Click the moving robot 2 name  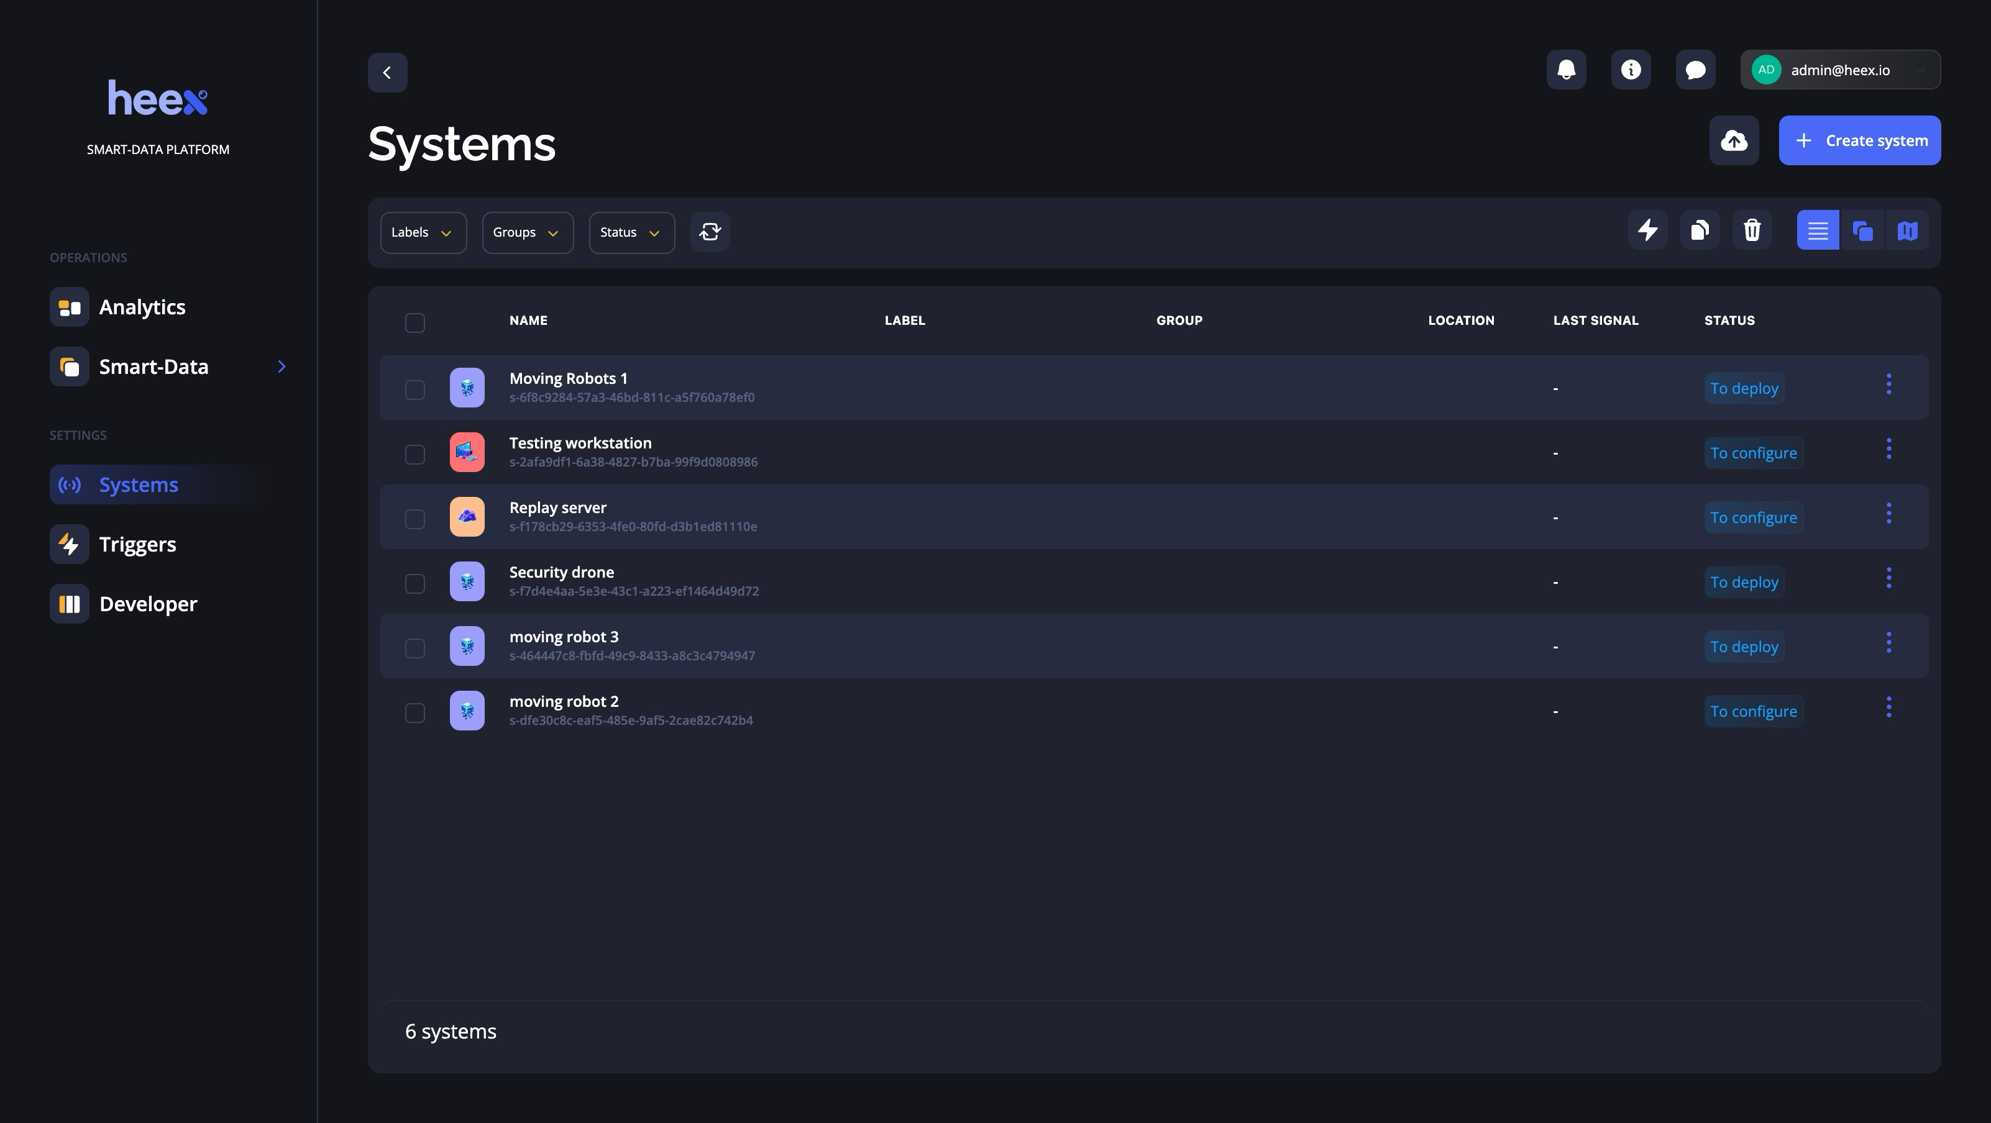564,701
